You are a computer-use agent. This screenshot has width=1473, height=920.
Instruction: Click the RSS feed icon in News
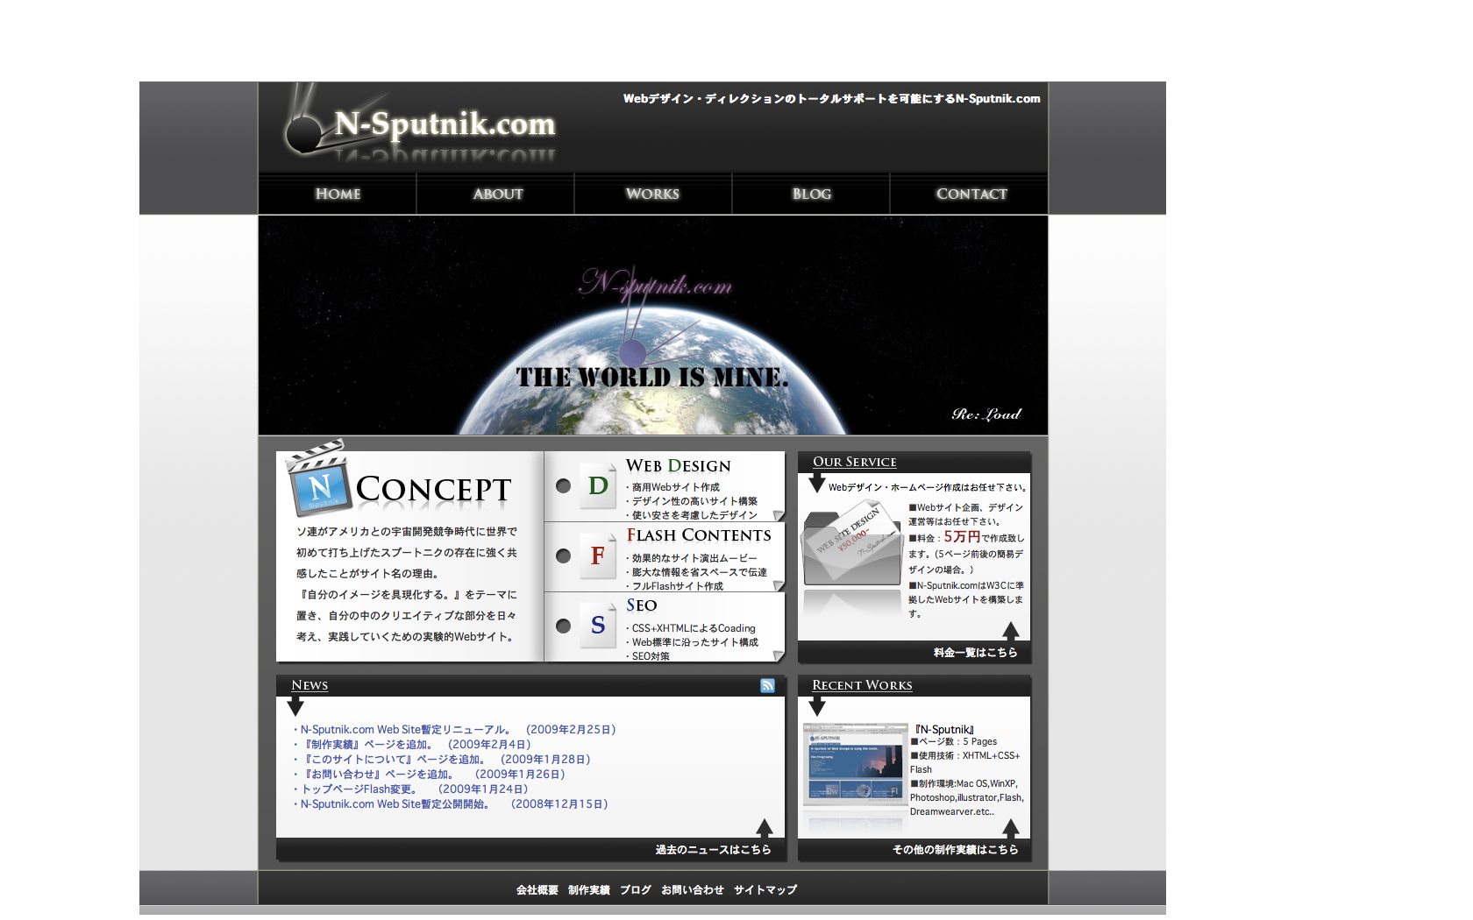(767, 686)
